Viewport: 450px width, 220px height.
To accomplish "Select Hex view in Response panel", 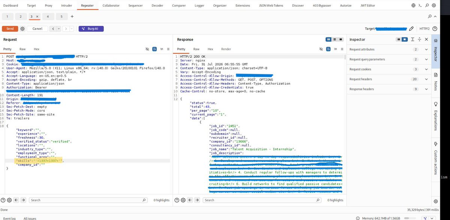I will [210, 49].
